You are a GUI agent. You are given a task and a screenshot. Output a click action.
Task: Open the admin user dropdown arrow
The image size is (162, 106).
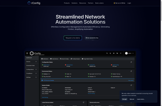(x=133, y=53)
